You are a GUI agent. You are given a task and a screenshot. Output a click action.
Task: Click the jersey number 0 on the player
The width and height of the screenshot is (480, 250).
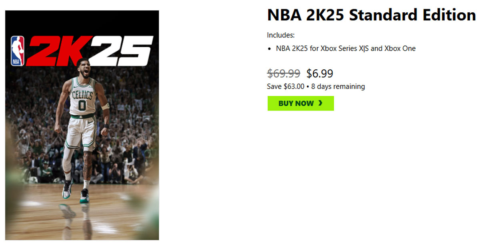click(82, 105)
